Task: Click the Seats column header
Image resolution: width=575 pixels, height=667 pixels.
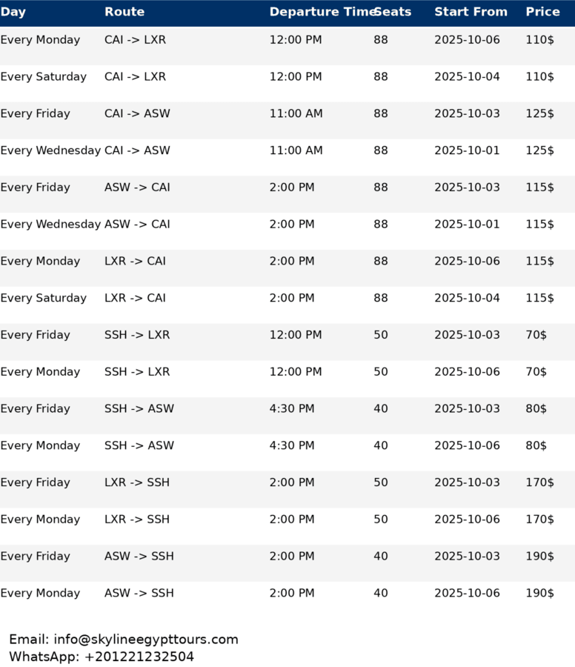Action: click(393, 12)
